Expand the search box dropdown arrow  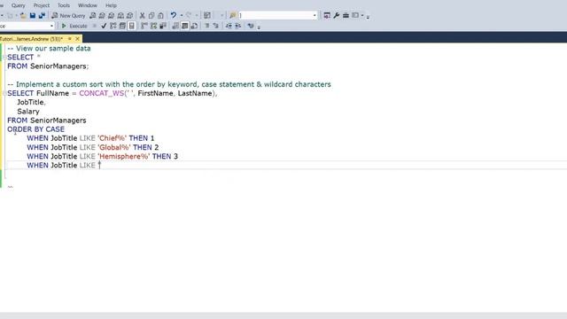click(315, 16)
